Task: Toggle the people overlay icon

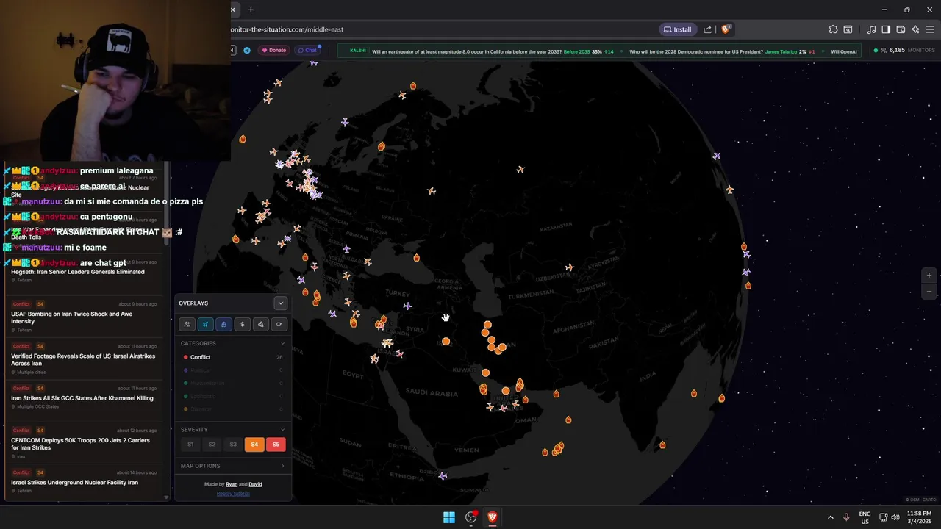Action: [x=187, y=324]
